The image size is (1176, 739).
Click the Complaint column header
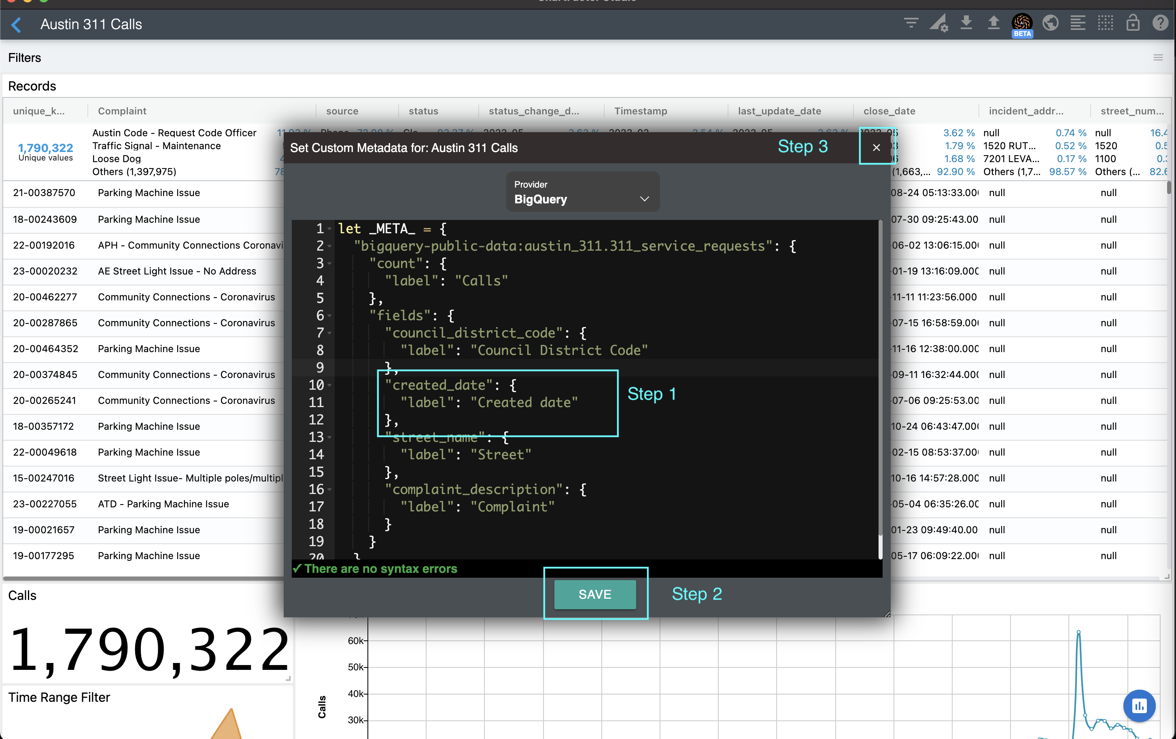click(x=122, y=111)
